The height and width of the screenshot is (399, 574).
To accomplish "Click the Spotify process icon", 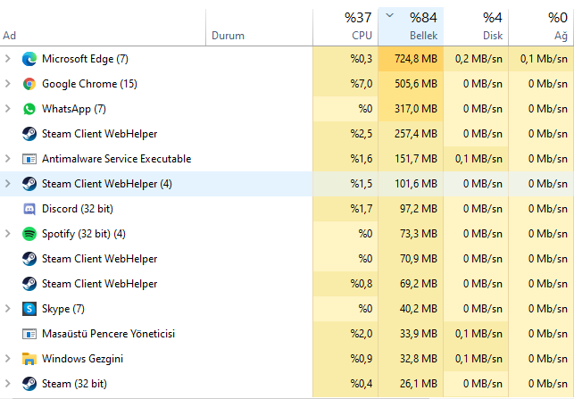I will point(29,234).
